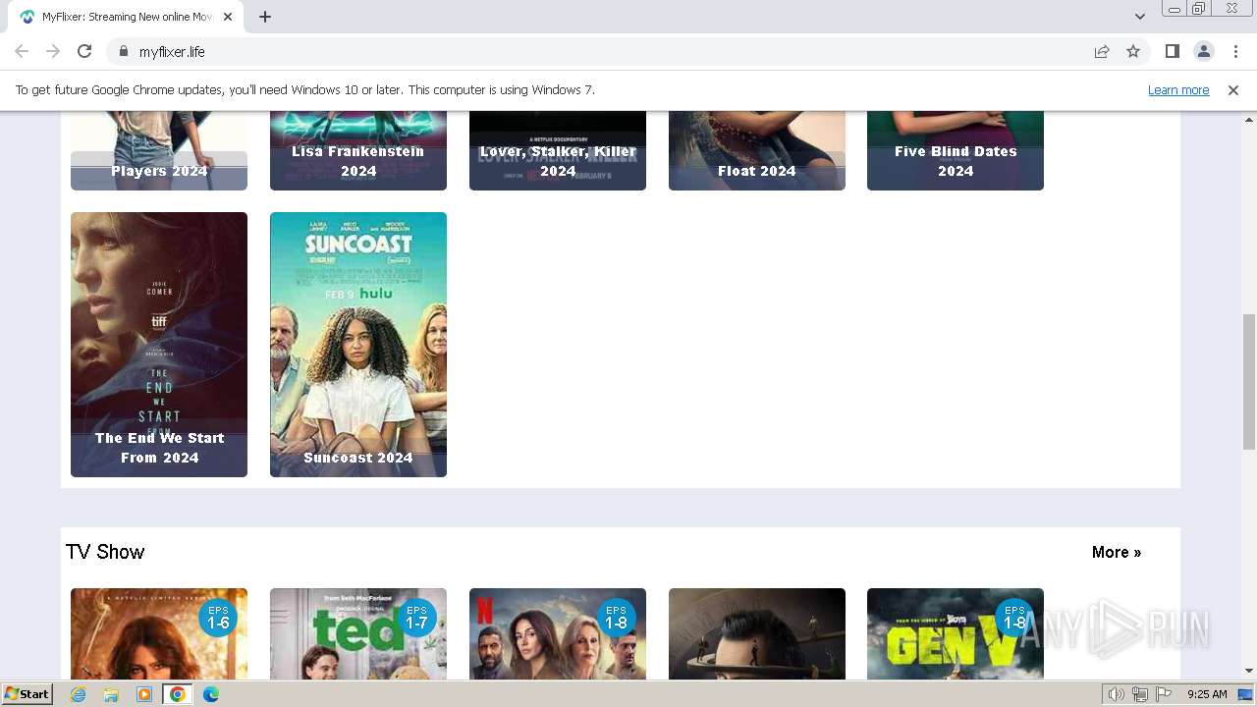The width and height of the screenshot is (1257, 707).
Task: Open the Five Blind Dates 2024 card
Action: tap(956, 150)
